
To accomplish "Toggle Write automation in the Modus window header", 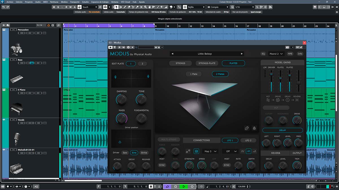I will coord(123,47).
